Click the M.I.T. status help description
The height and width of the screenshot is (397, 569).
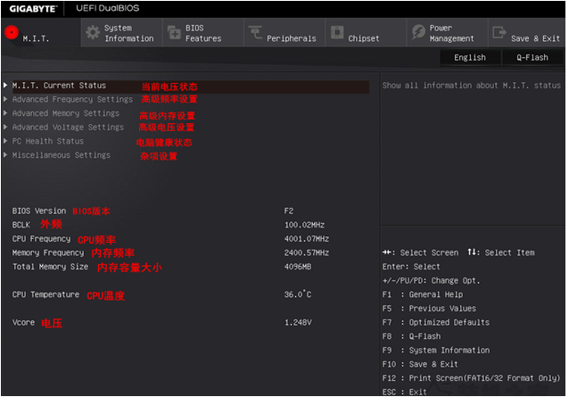click(472, 86)
